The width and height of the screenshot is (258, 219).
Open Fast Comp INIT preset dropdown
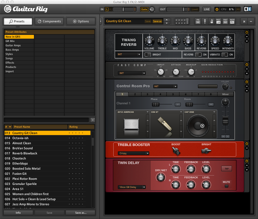click(x=132, y=73)
